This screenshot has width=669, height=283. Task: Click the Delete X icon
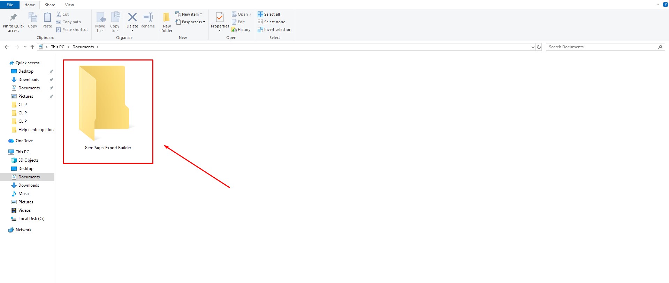point(132,17)
